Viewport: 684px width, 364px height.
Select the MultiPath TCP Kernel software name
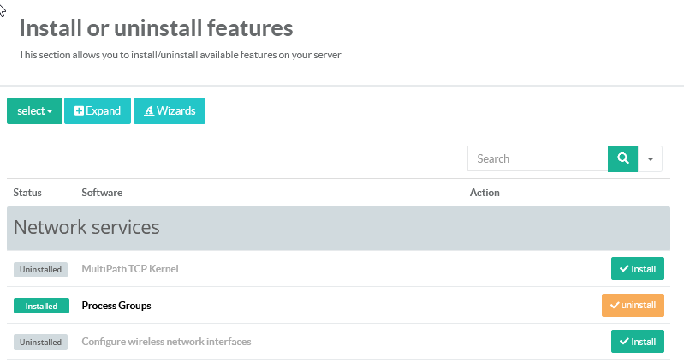point(129,269)
